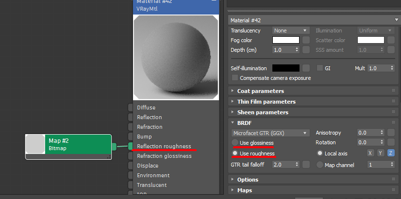Click the Bump input socket
Screen dimensions: 401x199
point(131,137)
